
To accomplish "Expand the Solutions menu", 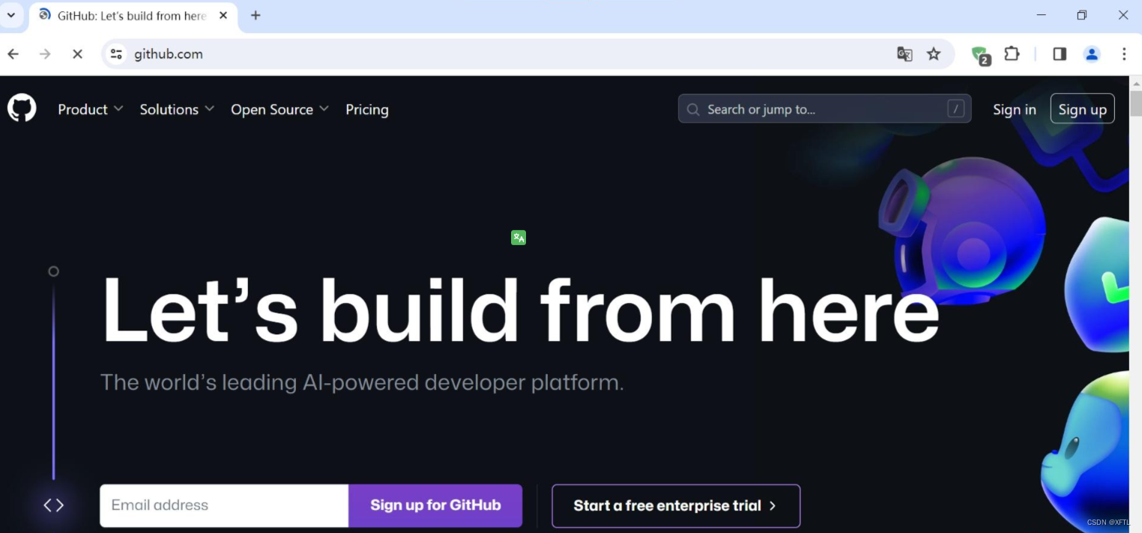I will pos(177,109).
